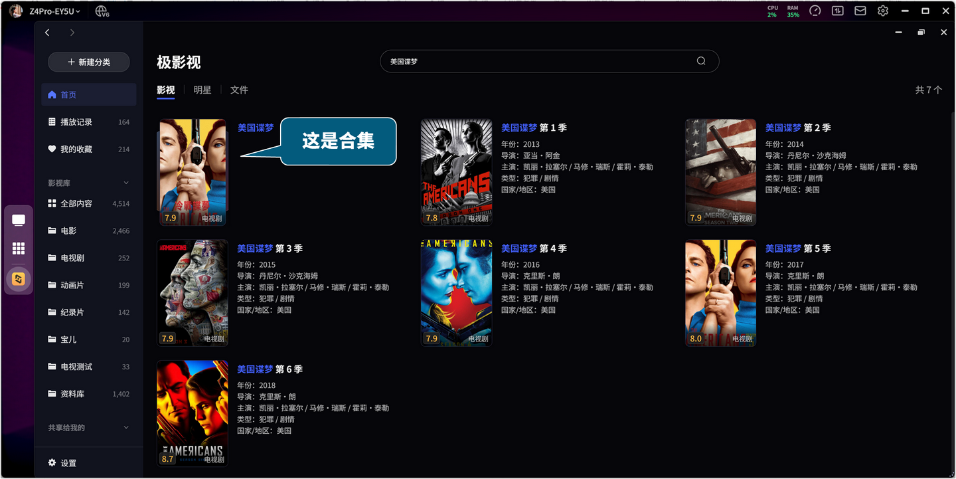956x479 pixels.
Task: Open the 宝儿 folder
Action: 89,339
